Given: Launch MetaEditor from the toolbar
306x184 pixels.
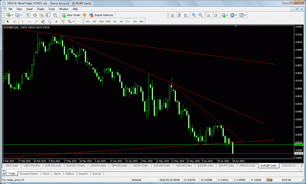Looking at the screenshot, I should (85, 15).
